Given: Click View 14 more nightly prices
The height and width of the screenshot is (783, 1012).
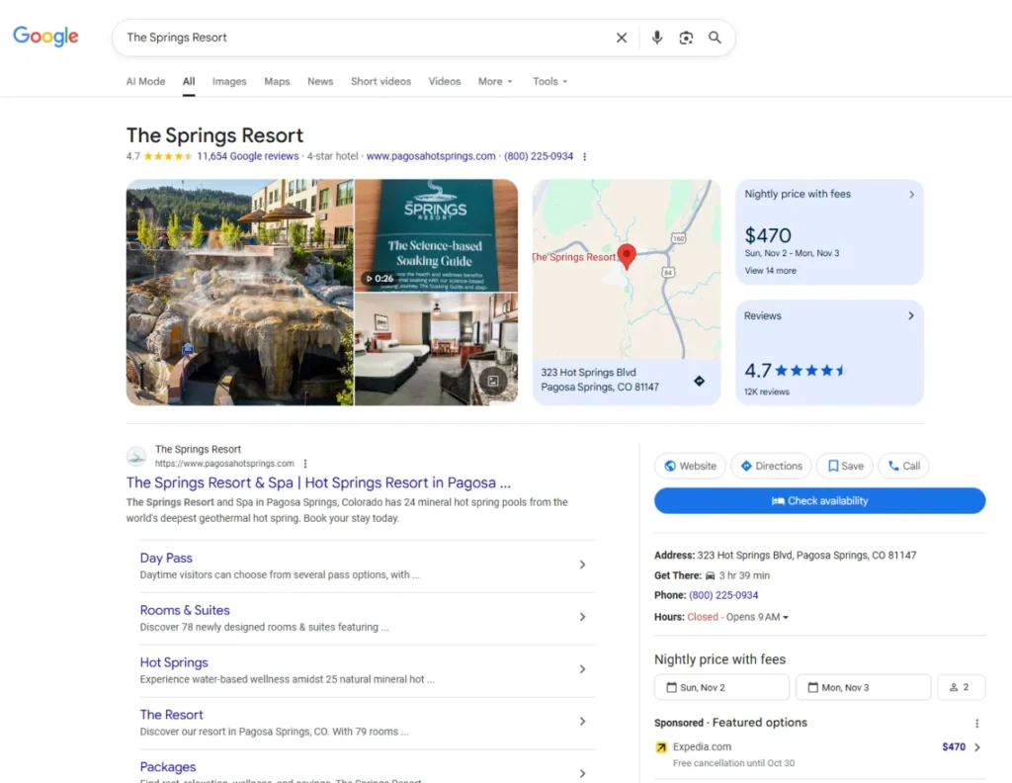Looking at the screenshot, I should tap(770, 270).
